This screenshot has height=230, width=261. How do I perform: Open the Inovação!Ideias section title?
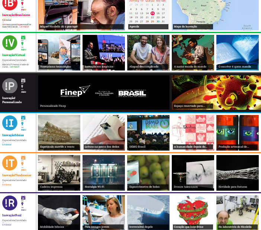(13, 135)
